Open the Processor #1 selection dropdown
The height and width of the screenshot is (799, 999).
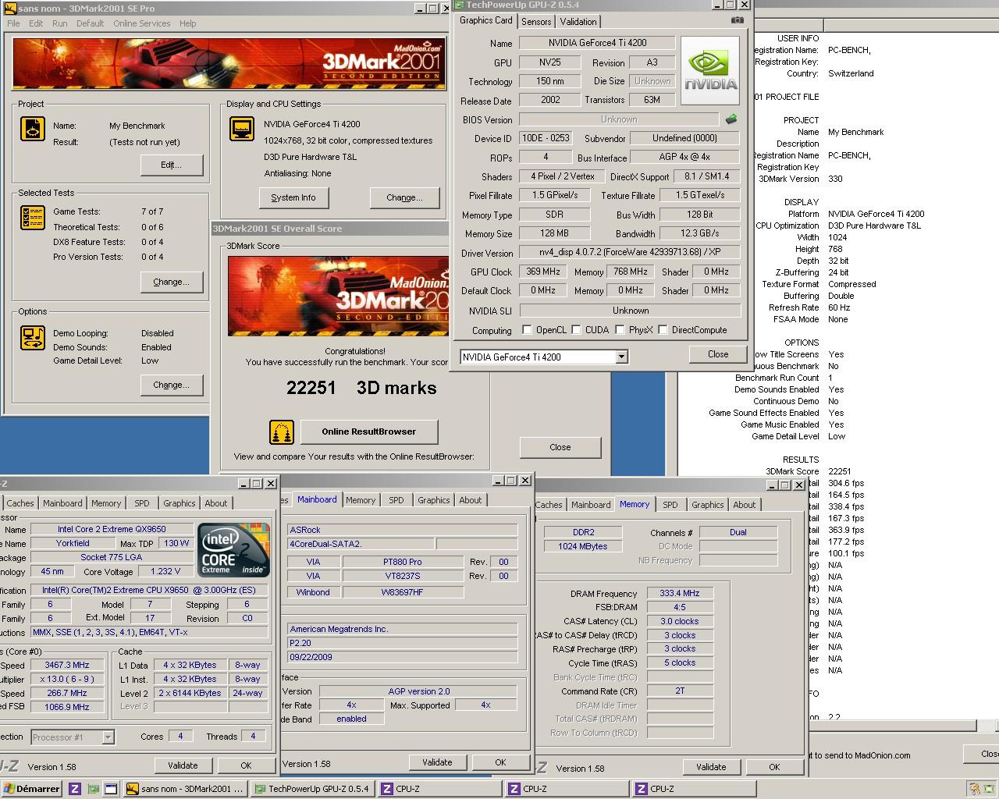[x=108, y=737]
